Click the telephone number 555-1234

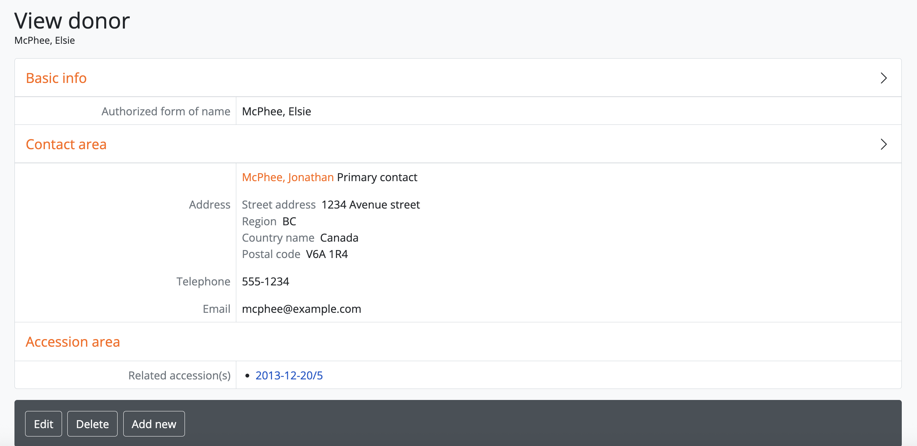tap(266, 282)
